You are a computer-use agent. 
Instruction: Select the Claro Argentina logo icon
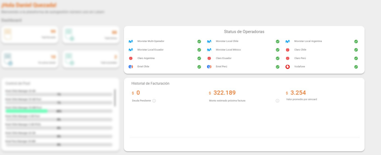[x=131, y=58]
